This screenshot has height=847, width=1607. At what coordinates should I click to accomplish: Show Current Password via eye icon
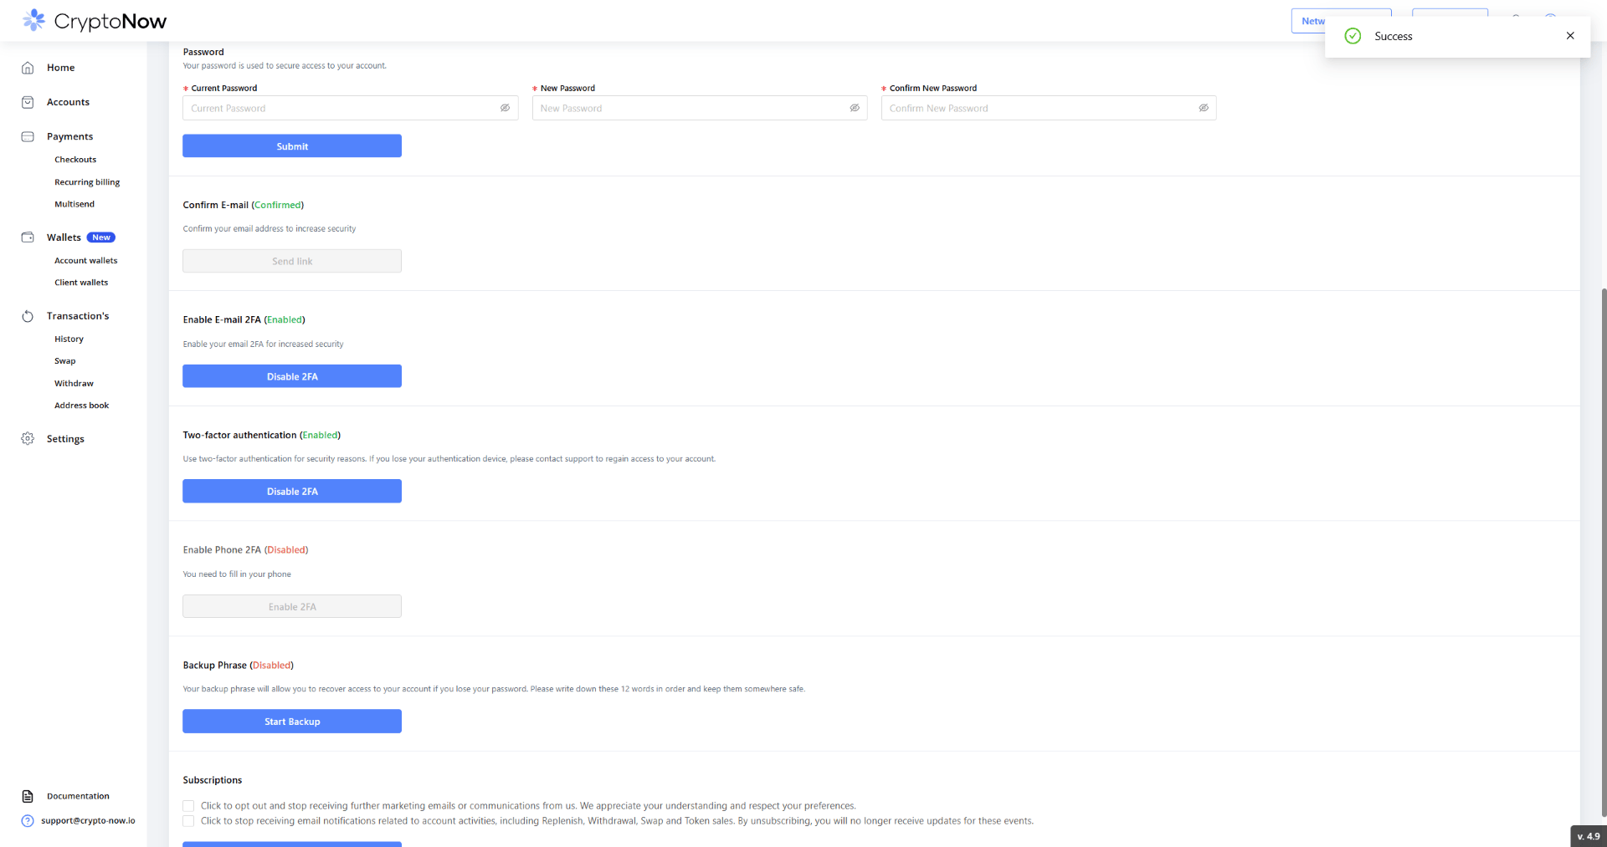pos(506,108)
